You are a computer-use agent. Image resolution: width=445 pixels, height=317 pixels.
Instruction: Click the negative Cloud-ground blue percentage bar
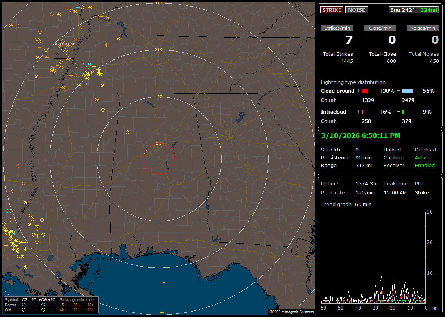[412, 91]
